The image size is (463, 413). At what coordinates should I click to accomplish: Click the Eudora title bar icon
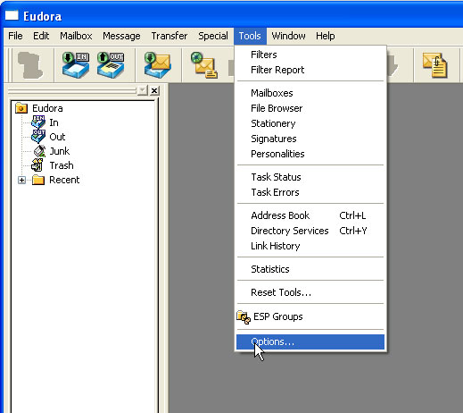pos(12,15)
